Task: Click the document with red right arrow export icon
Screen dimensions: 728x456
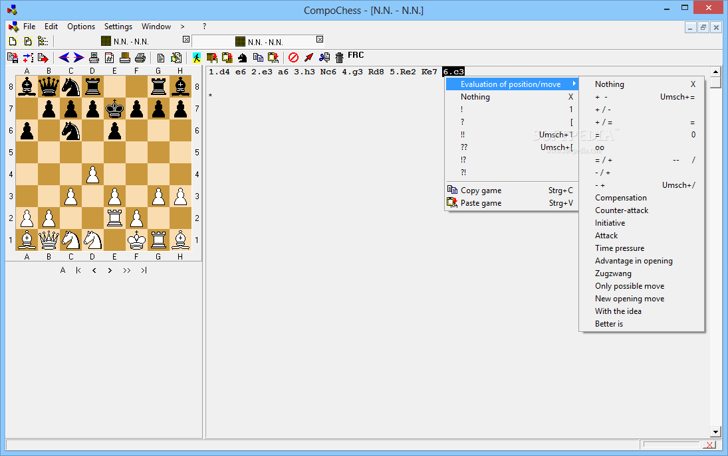Action: pyautogui.click(x=43, y=58)
